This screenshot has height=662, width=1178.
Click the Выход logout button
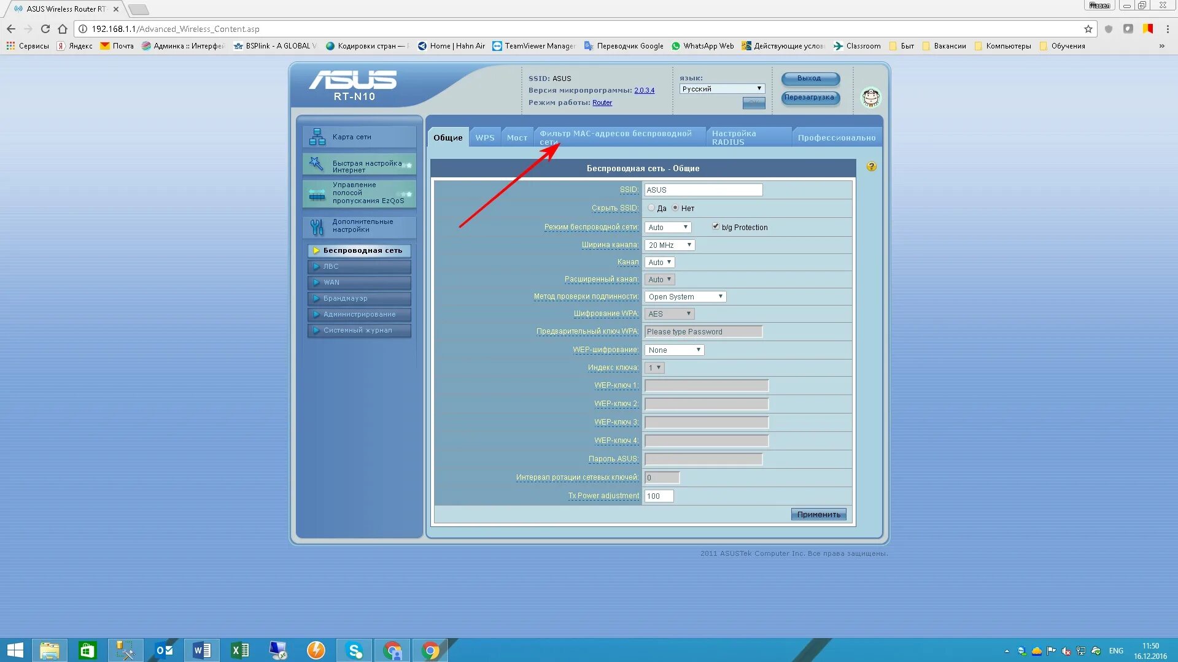tap(810, 79)
